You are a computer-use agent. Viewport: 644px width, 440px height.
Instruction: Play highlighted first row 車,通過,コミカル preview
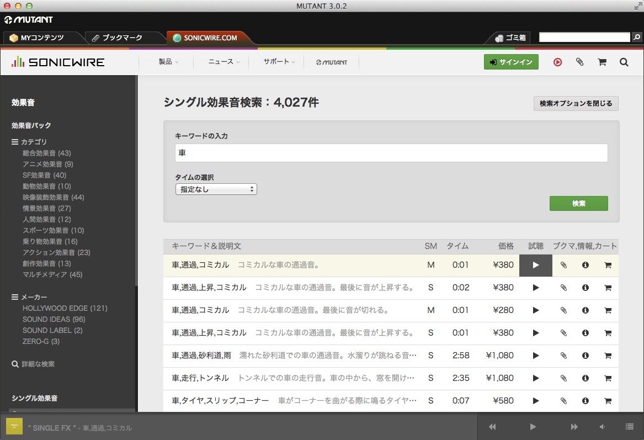tap(536, 265)
